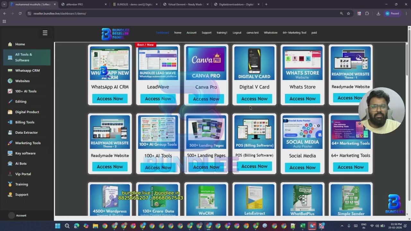
Task: Click the Bundlee Reseller Panel logo
Action: tap(115, 34)
